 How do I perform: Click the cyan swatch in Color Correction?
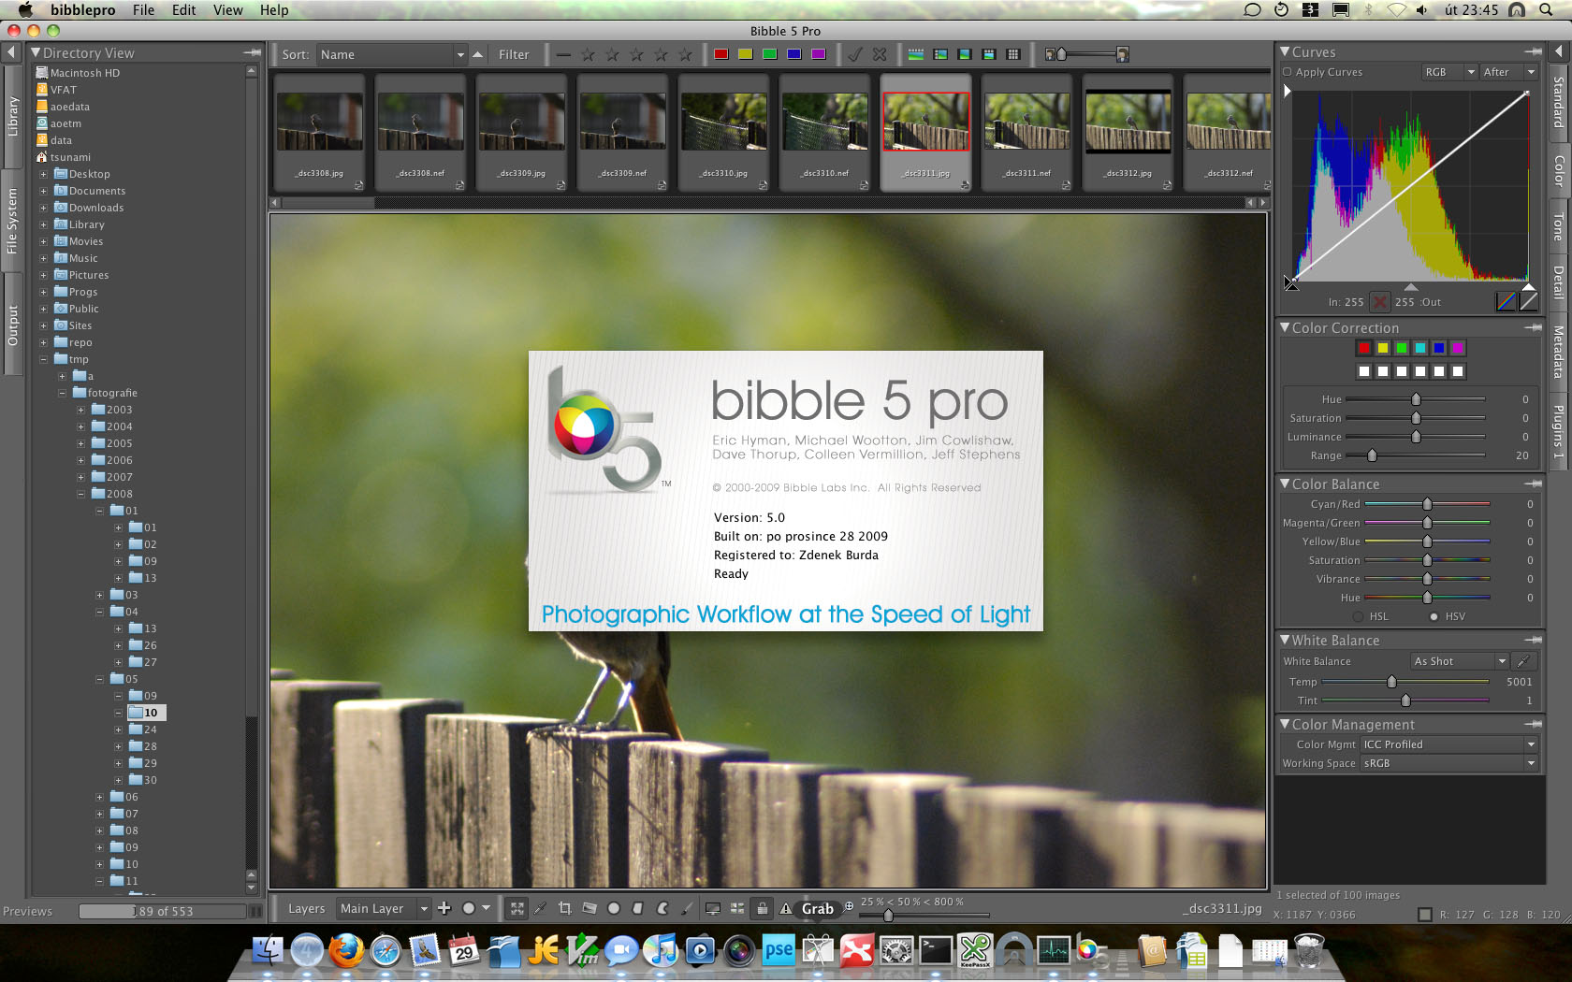pyautogui.click(x=1420, y=348)
